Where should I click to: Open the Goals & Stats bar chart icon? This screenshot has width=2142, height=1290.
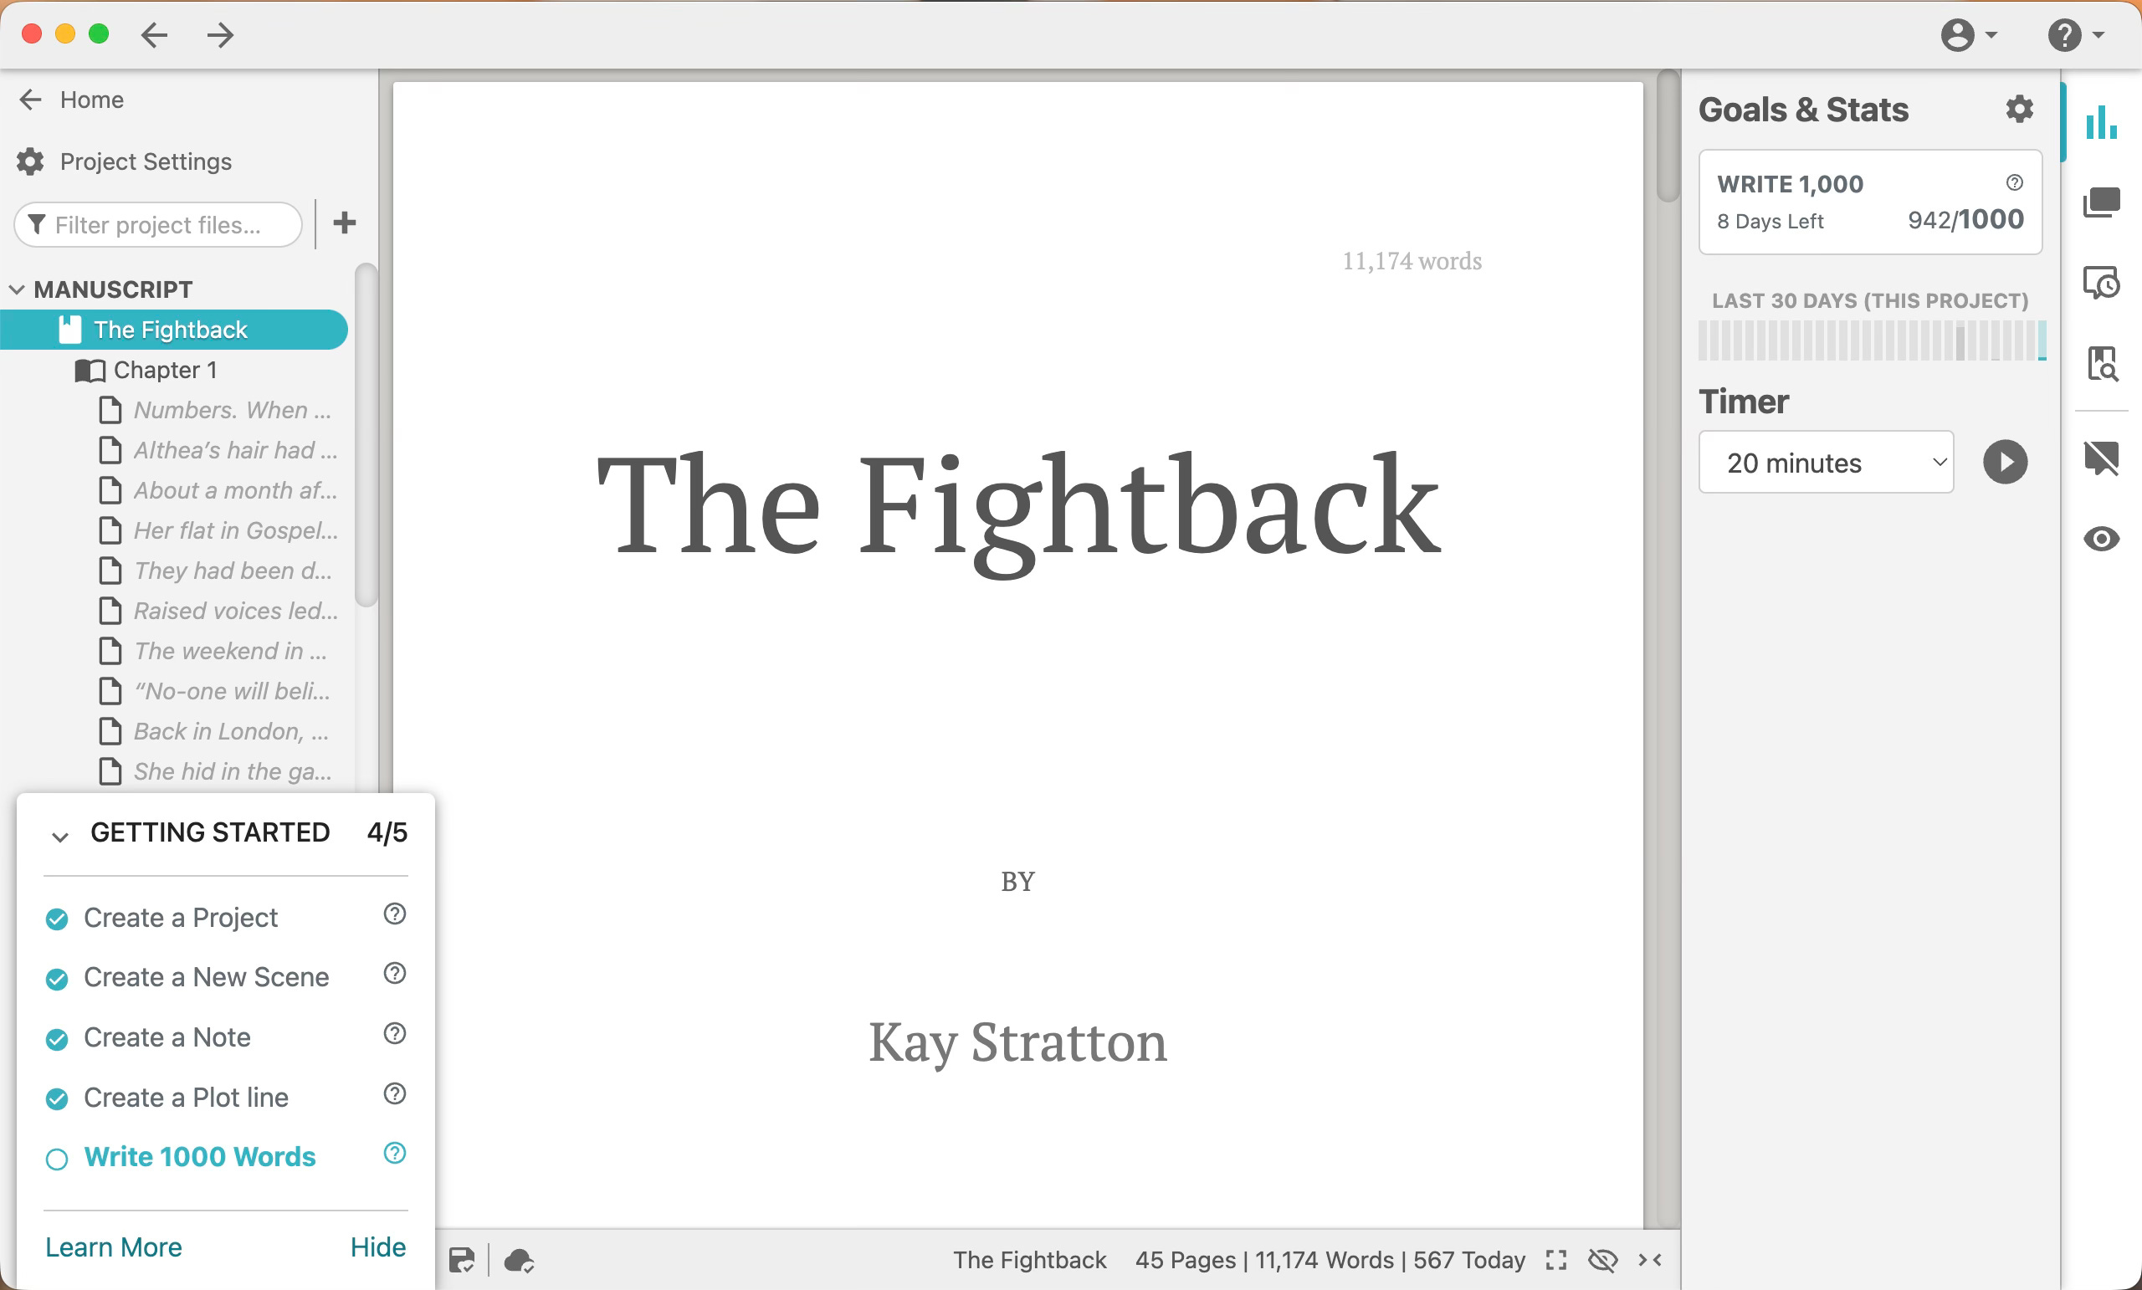[x=2100, y=121]
